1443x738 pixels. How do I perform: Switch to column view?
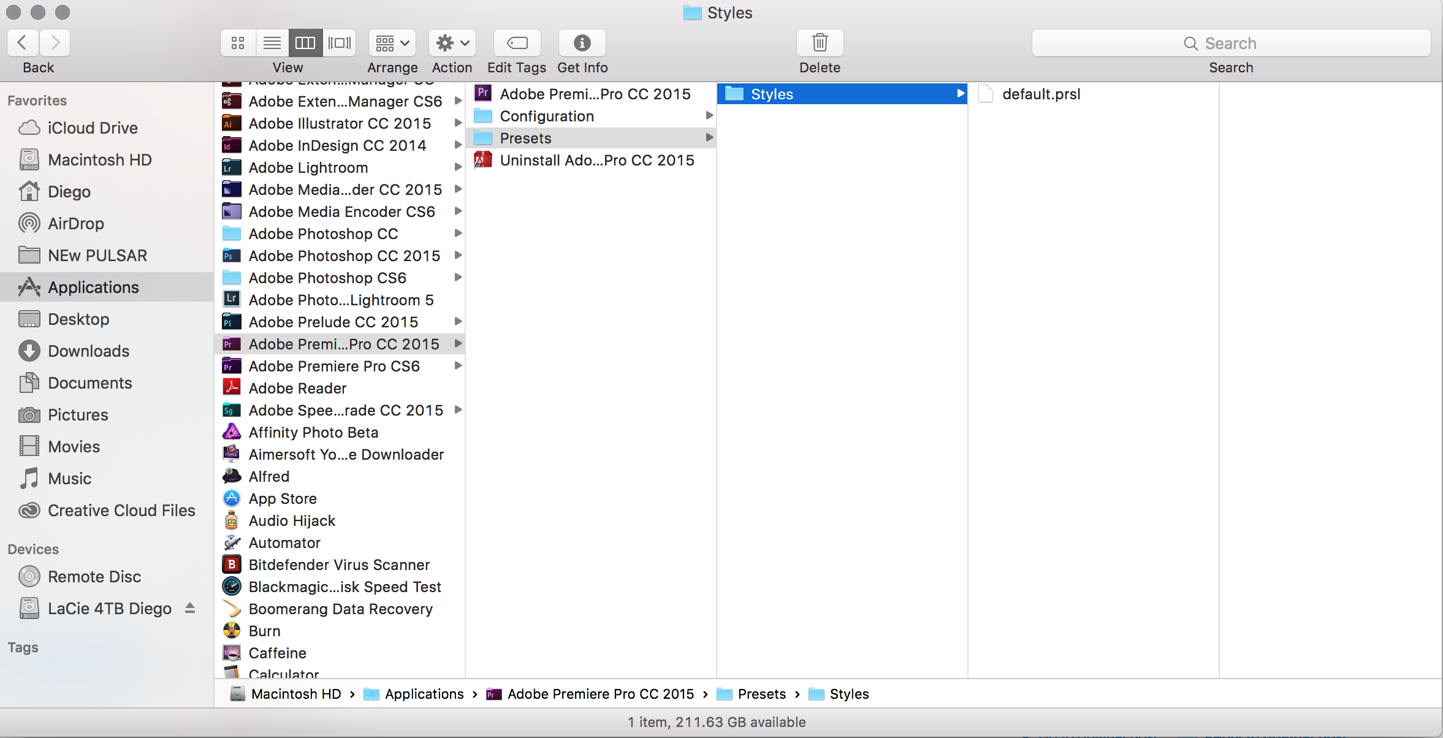click(x=305, y=43)
